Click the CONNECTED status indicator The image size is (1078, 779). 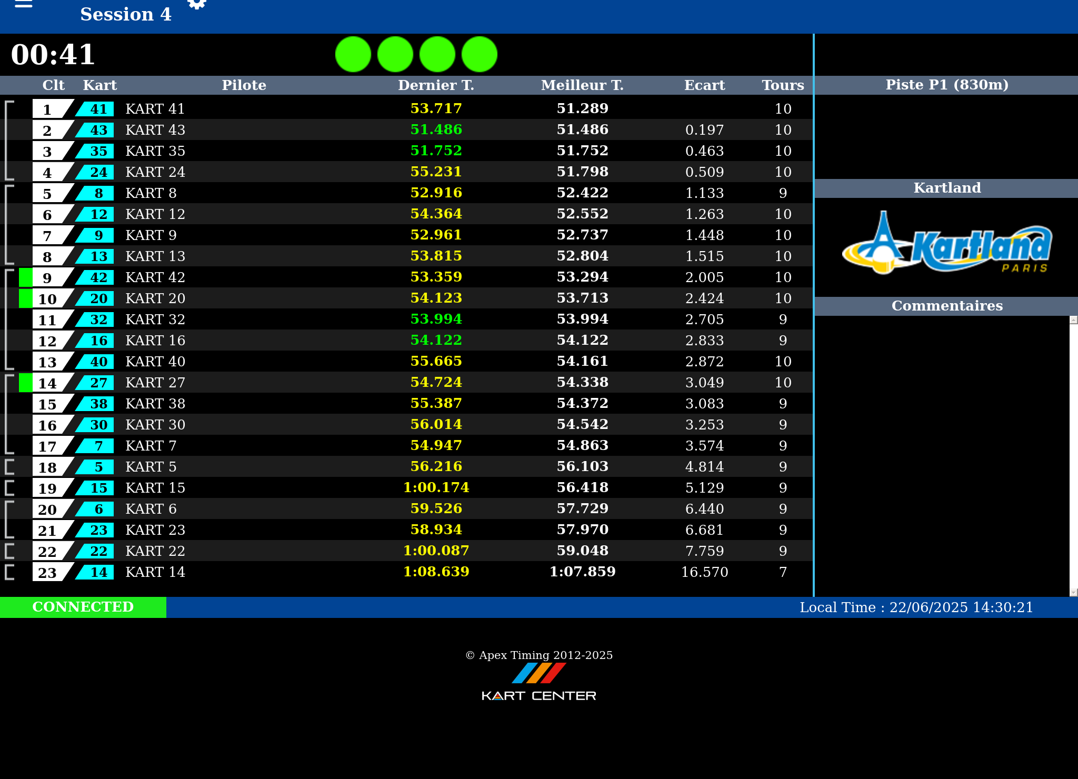[x=83, y=607]
